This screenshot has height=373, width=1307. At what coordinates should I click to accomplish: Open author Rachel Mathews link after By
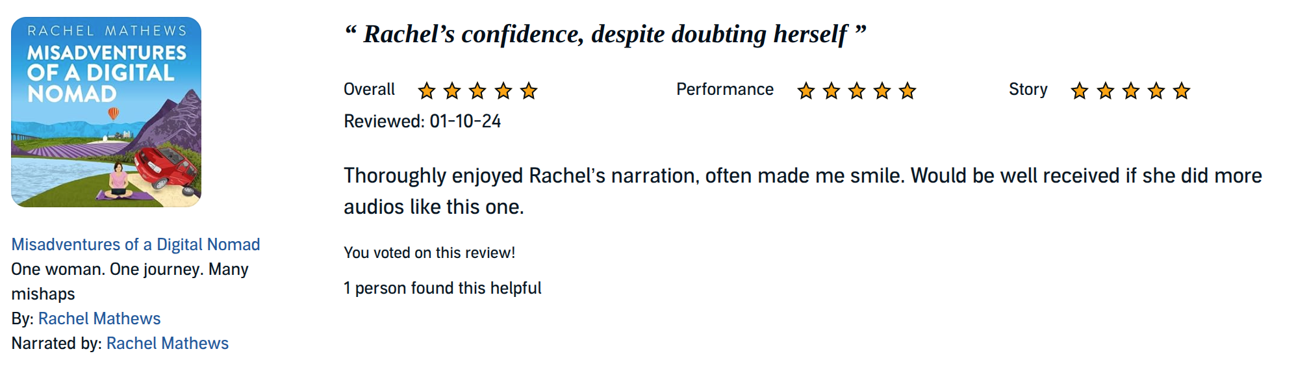pyautogui.click(x=99, y=318)
